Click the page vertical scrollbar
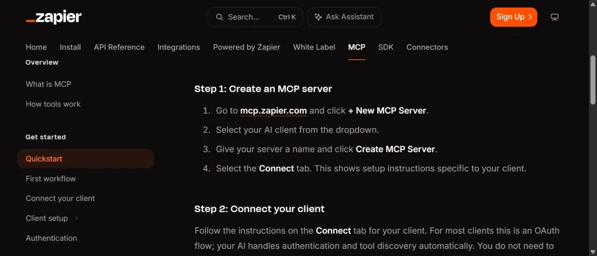Screen dimensions: 597x256 coord(593,80)
